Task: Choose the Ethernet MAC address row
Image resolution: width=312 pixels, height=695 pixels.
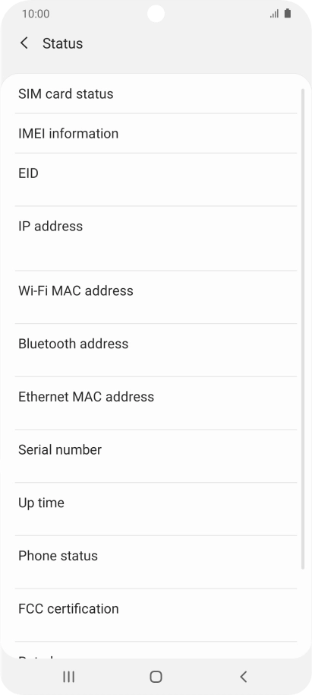Action: click(156, 403)
